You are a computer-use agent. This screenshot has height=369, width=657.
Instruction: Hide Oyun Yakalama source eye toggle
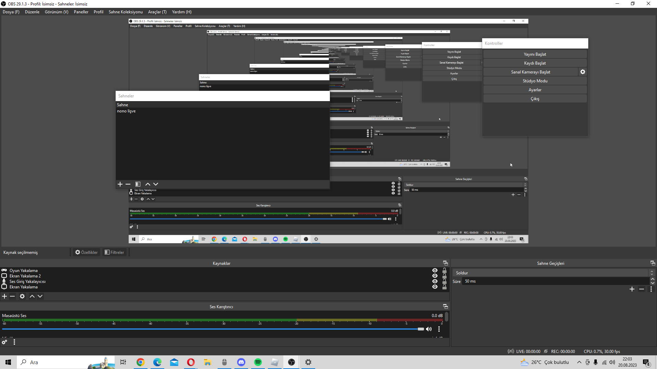(x=435, y=270)
